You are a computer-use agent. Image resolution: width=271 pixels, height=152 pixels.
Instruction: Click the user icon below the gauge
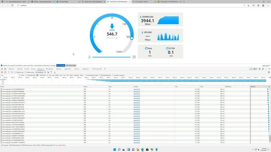click(x=89, y=57)
